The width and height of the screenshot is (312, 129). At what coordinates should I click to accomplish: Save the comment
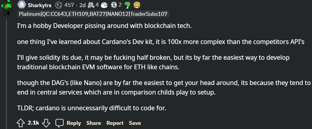pyautogui.click(x=135, y=123)
